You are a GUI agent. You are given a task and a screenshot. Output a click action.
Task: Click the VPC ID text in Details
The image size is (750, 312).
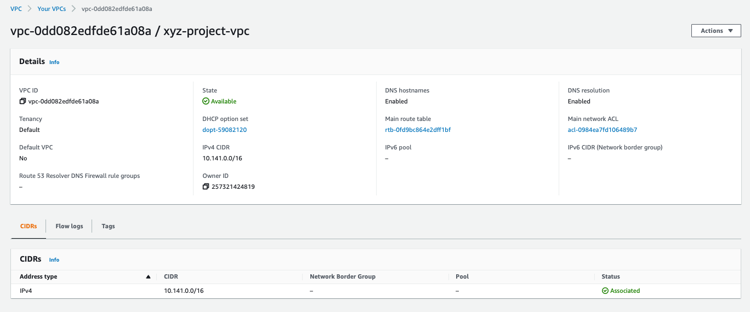pyautogui.click(x=63, y=101)
